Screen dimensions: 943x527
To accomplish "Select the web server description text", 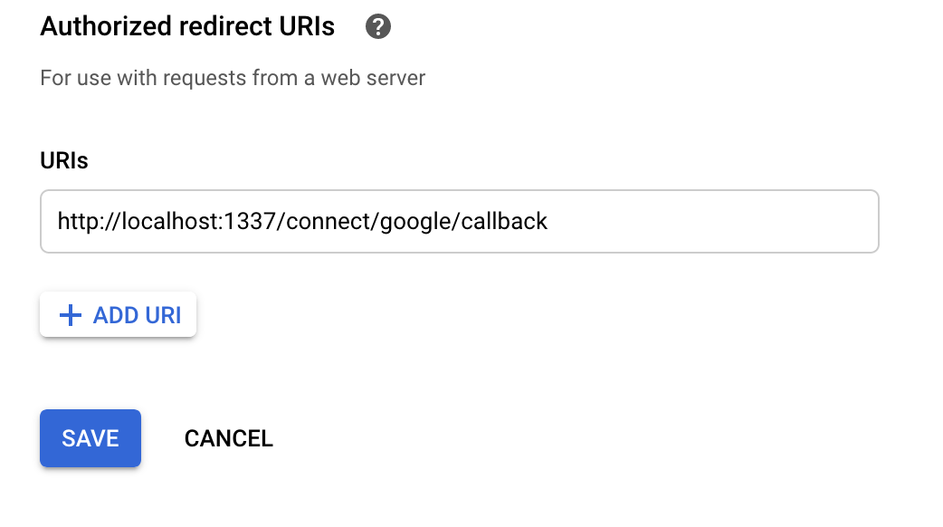I will click(231, 78).
